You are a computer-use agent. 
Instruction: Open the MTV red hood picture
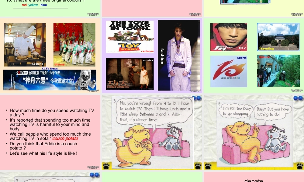click(x=229, y=37)
